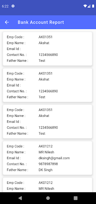Viewport: 96px width, 204px height.
Task: Tap the Wi-Fi status icon
Action: pos(85,6)
